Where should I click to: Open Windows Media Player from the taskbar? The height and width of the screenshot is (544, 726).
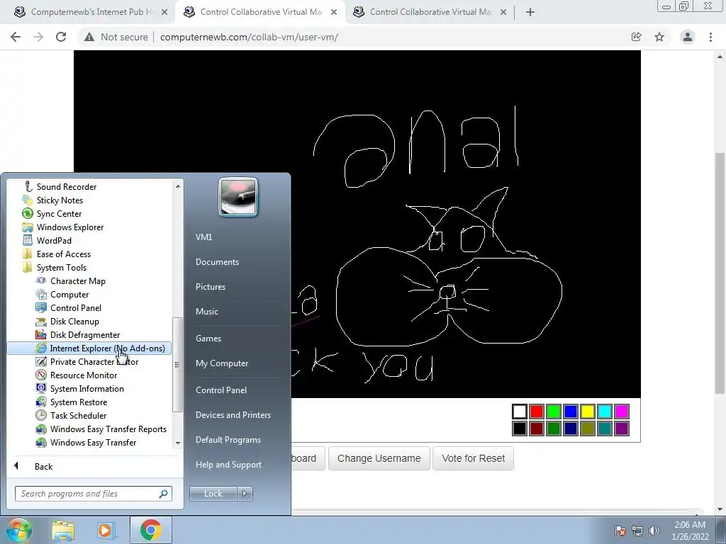105,530
